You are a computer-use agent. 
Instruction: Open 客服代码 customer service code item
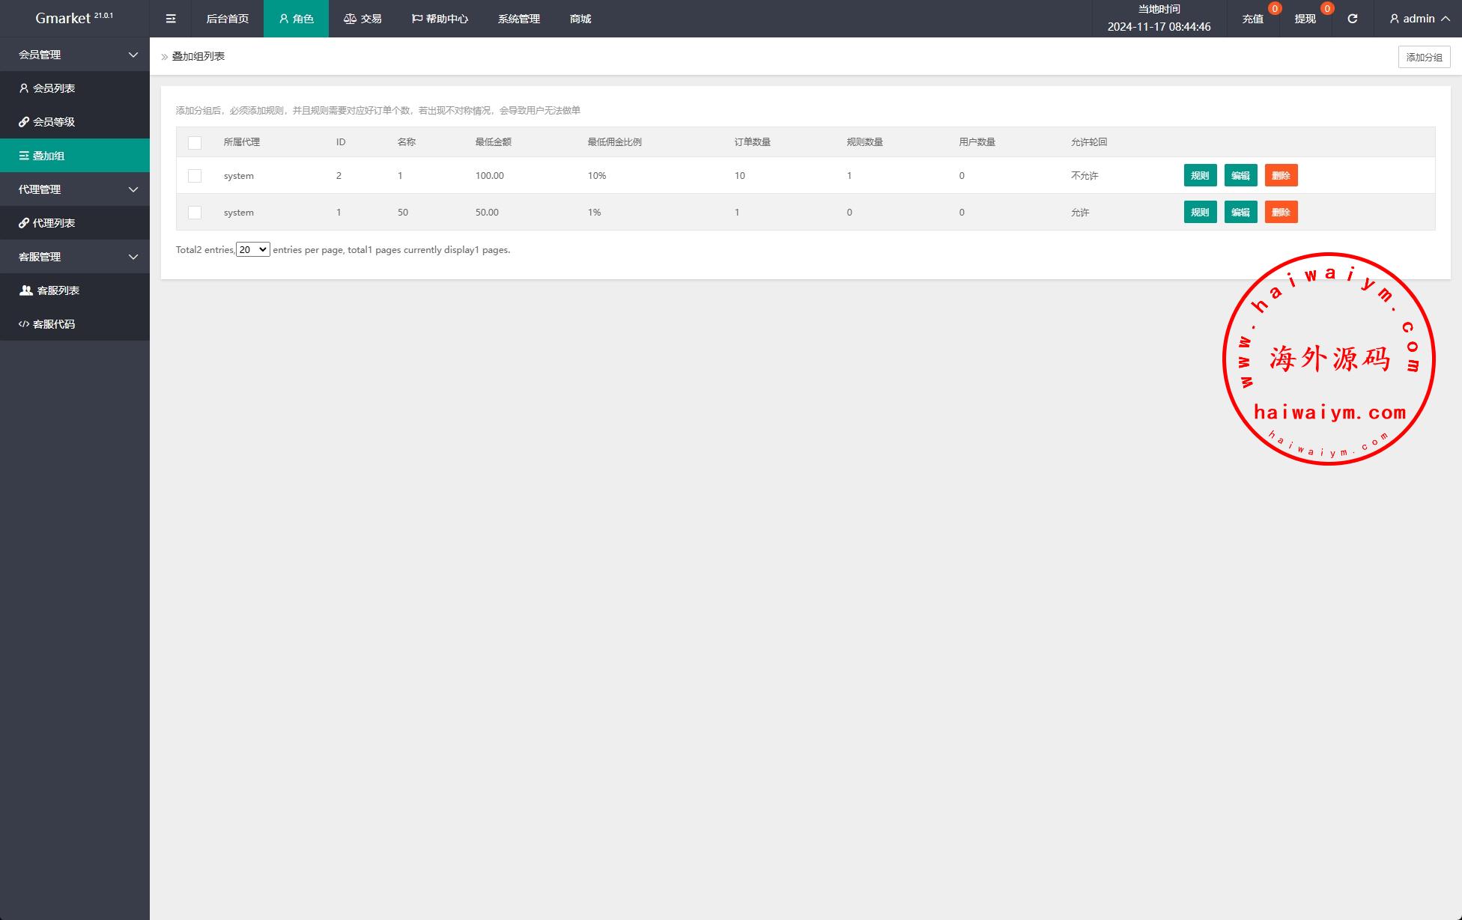click(x=54, y=324)
